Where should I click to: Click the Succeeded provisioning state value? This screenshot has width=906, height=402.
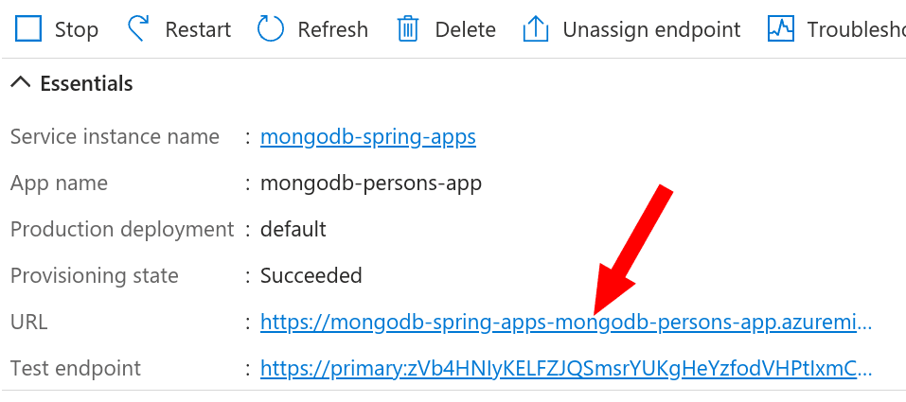point(311,276)
